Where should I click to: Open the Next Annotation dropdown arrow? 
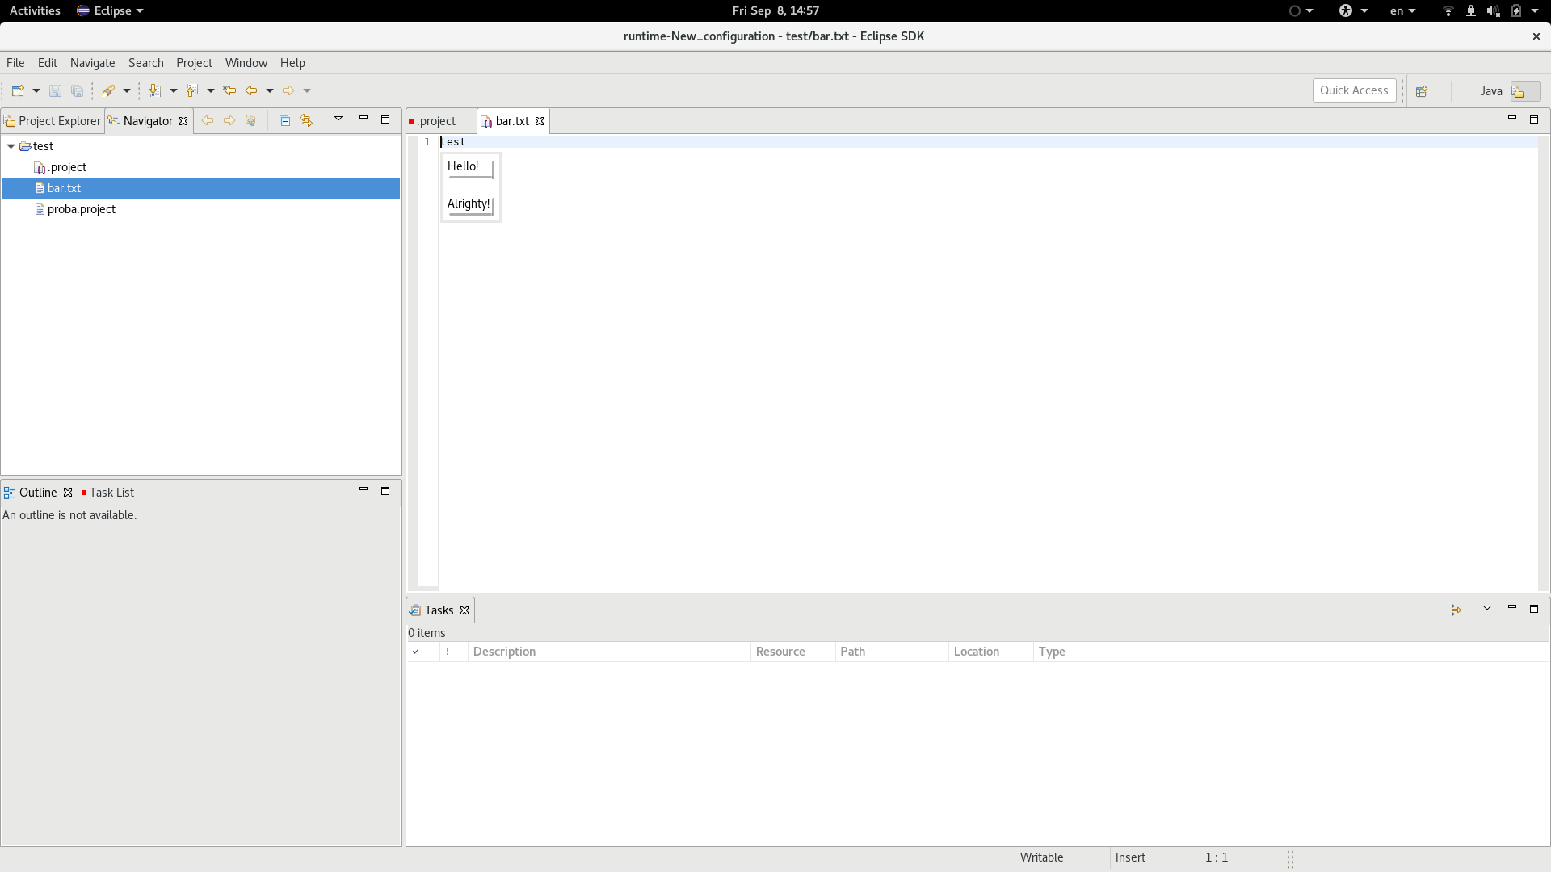pos(173,90)
